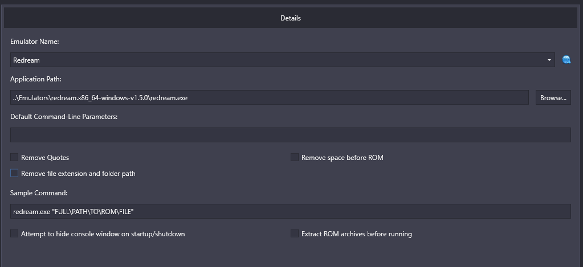Click the "Remove space before ROM" label text

[x=342, y=157]
